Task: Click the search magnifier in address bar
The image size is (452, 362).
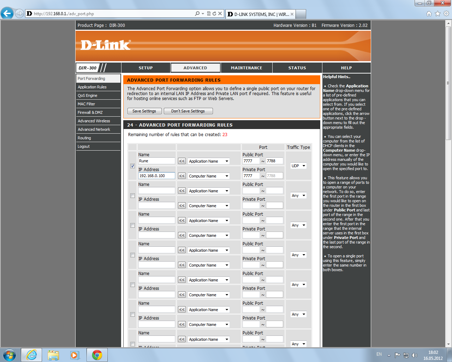Action: pos(197,13)
